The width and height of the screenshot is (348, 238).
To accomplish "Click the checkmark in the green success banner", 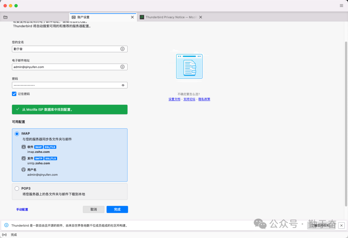I will [x=17, y=109].
